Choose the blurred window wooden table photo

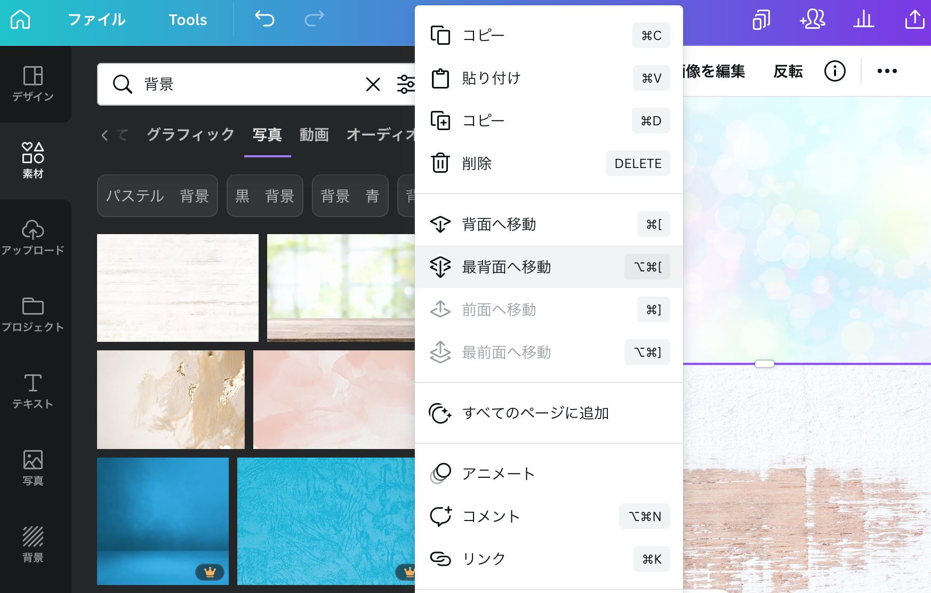pyautogui.click(x=341, y=288)
